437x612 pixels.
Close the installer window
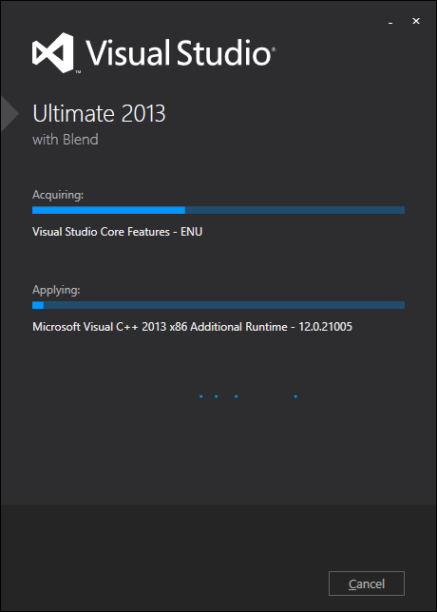(x=416, y=21)
